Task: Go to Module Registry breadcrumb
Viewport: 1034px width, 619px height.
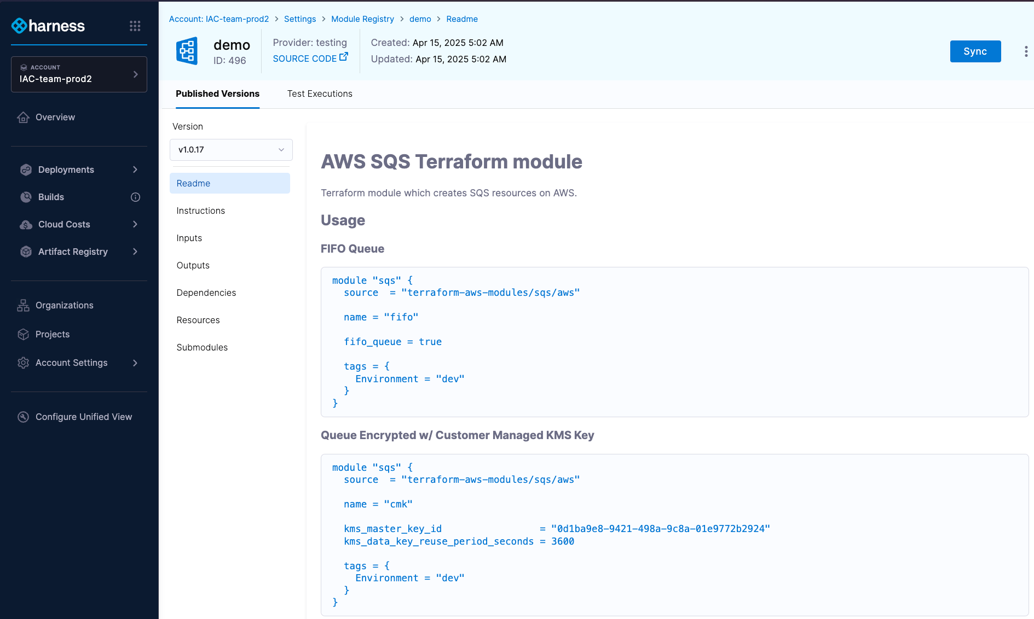Action: (x=362, y=19)
